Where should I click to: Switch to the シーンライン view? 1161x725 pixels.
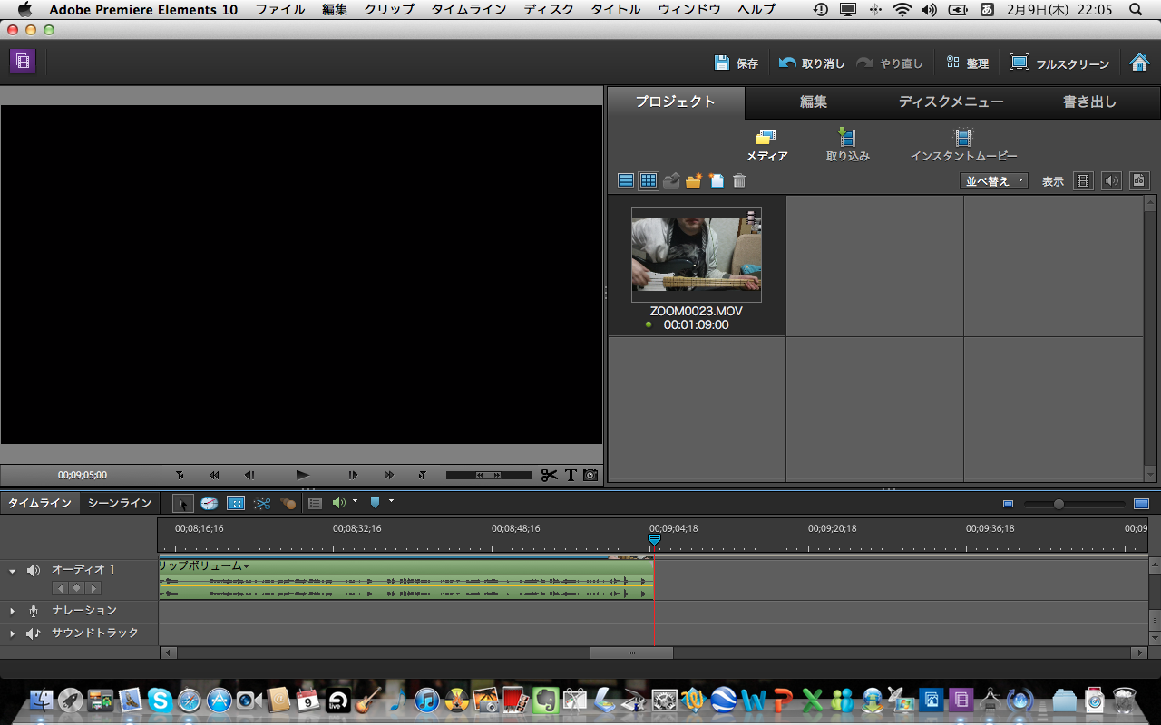120,503
